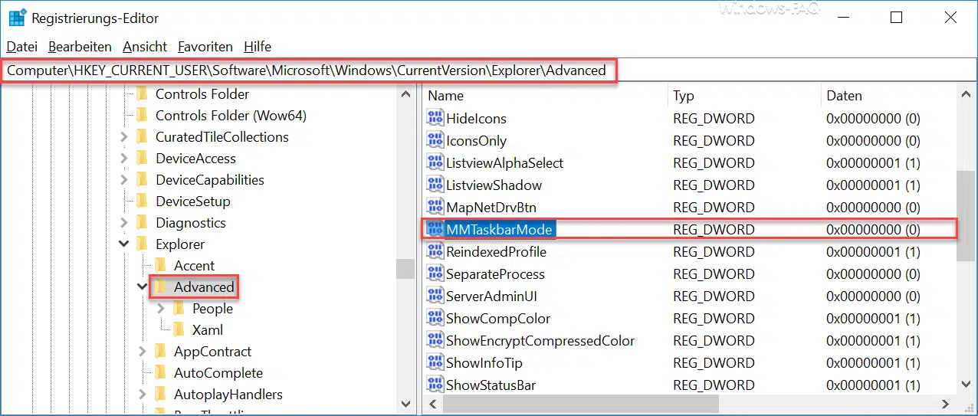This screenshot has height=416, width=978.
Task: Collapse the Advanced tree node
Action: click(142, 287)
